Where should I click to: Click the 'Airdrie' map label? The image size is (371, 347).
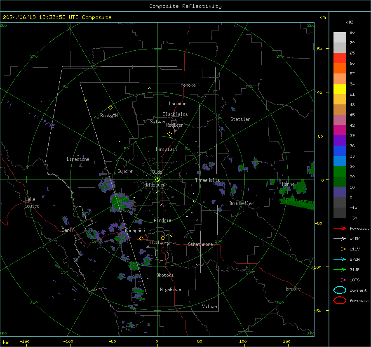pyautogui.click(x=162, y=220)
